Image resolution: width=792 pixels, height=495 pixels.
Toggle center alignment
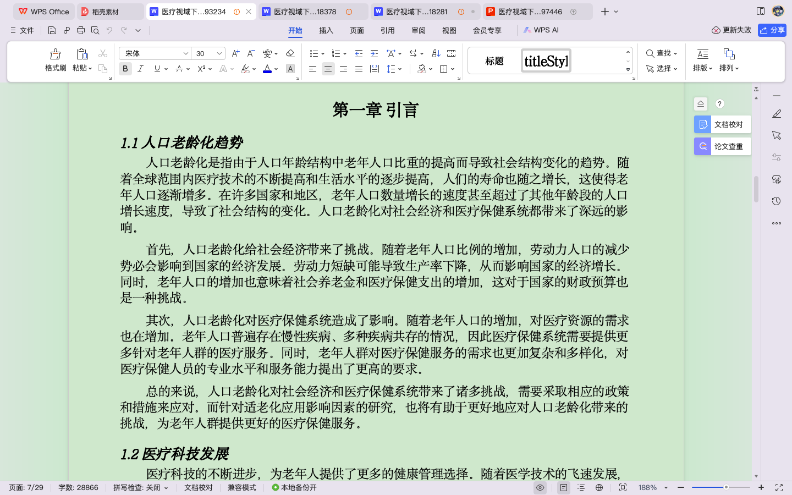(328, 69)
